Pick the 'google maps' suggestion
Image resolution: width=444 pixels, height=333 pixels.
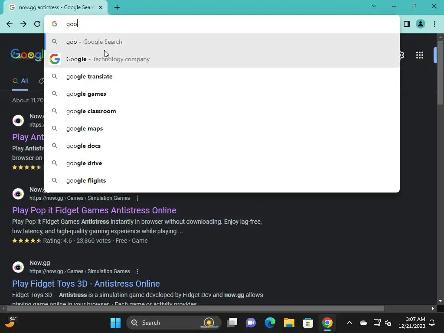point(222,128)
